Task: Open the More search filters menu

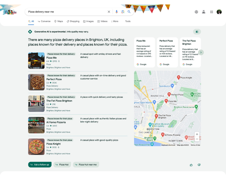Action: [x=115, y=21]
